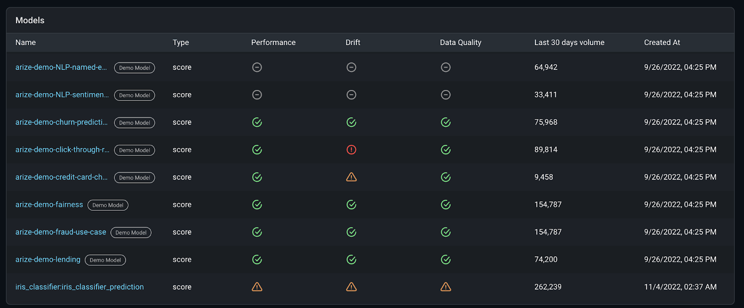Open the Drift checkmark for arize-demo-lending
744x308 pixels.
point(352,260)
